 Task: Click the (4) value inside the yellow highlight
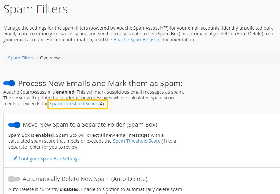[101, 104]
